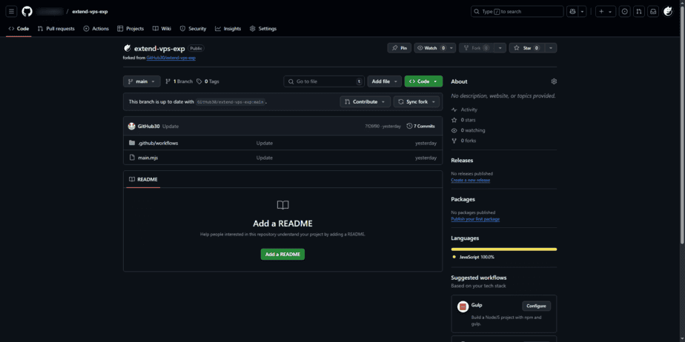
Task: Open the 1 Branch link
Action: point(179,81)
